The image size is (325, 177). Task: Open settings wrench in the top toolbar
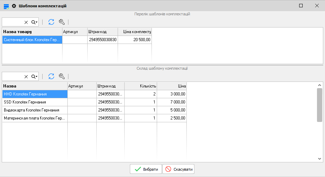click(x=62, y=22)
